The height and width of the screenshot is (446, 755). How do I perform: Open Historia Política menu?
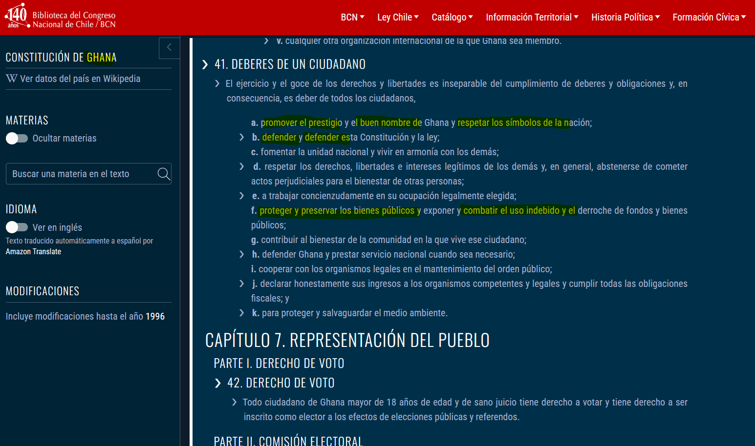pos(626,17)
